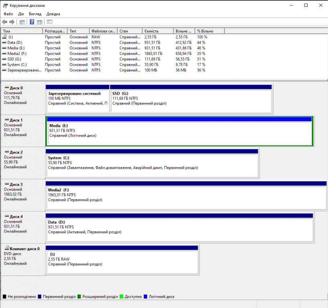This screenshot has width=328, height=308.
Task: Click the black Не розподілено legend swatch
Action: (4, 296)
